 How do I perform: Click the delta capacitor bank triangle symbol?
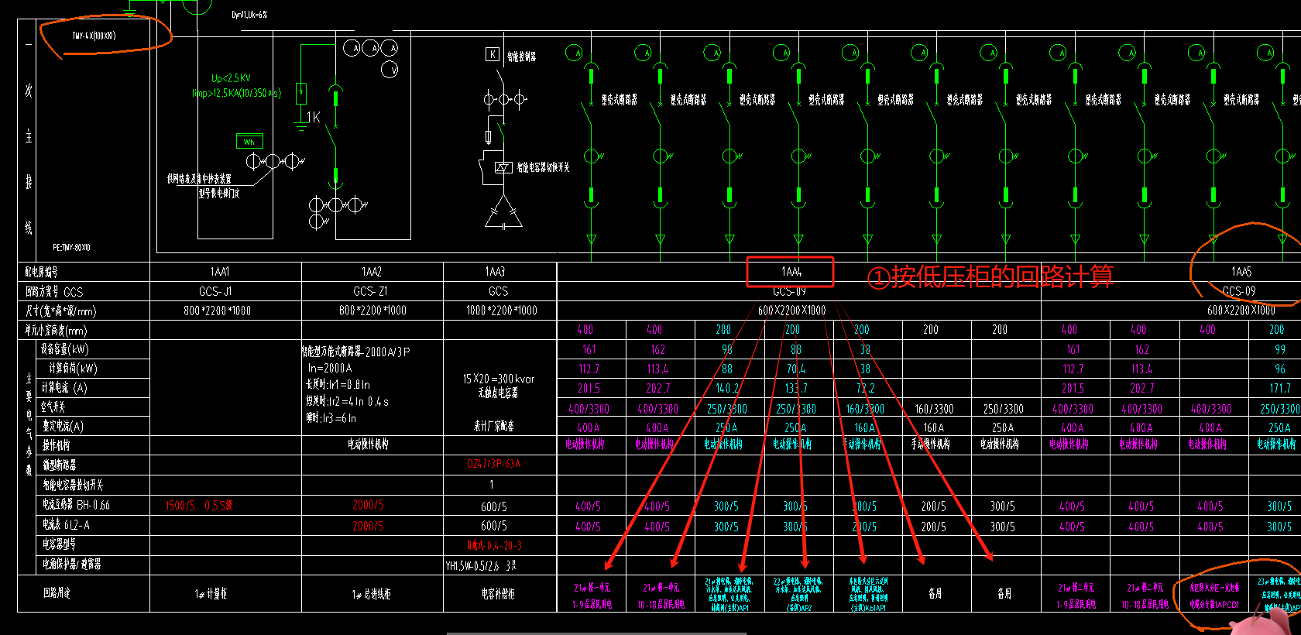point(503,212)
